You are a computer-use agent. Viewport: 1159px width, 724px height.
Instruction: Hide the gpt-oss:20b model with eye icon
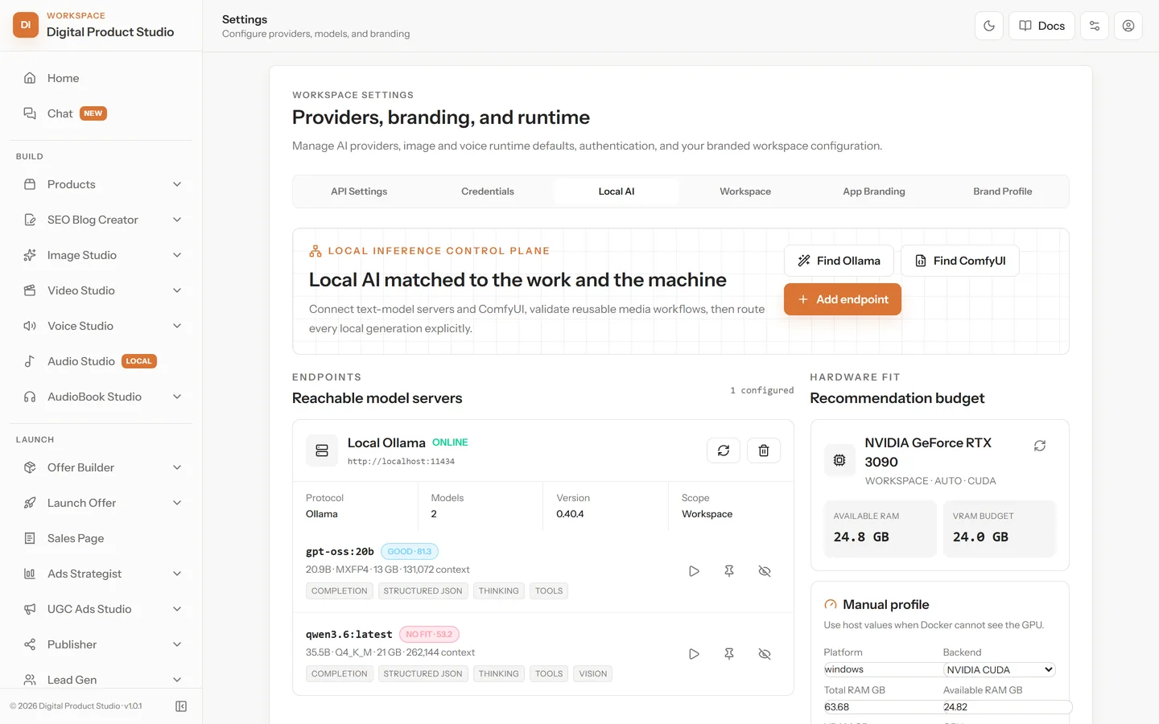pyautogui.click(x=765, y=571)
